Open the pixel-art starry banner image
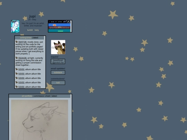Image resolution: width=187 pixels, height=140 pixels. point(59,26)
